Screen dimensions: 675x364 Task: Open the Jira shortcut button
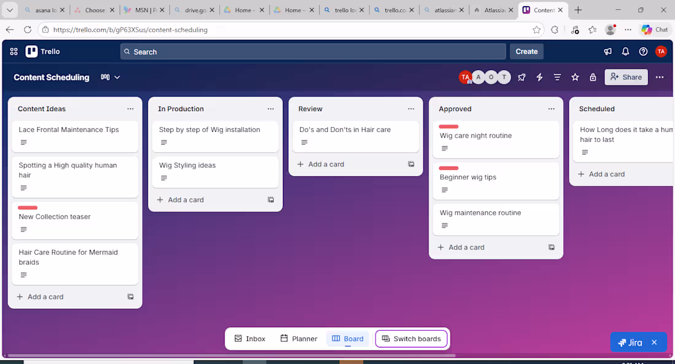630,343
